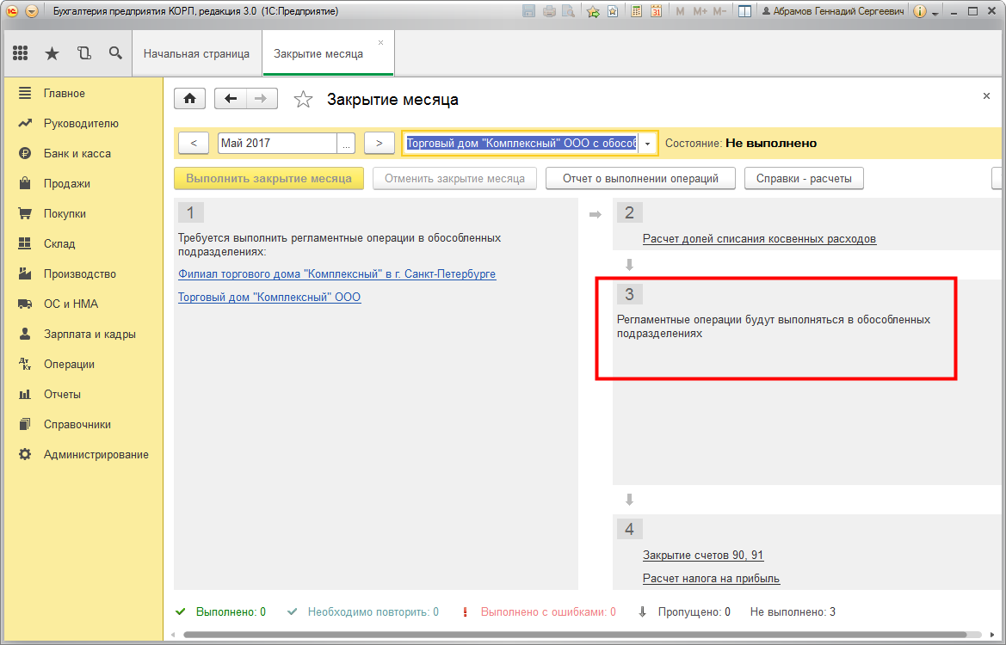Open Расчет долей списания косвенных расходов
The image size is (1006, 645).
pos(759,238)
